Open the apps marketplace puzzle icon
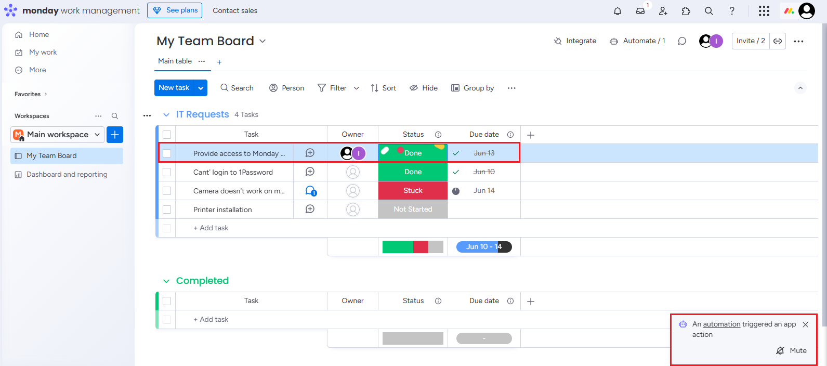Viewport: 827px width, 366px height. [x=686, y=11]
